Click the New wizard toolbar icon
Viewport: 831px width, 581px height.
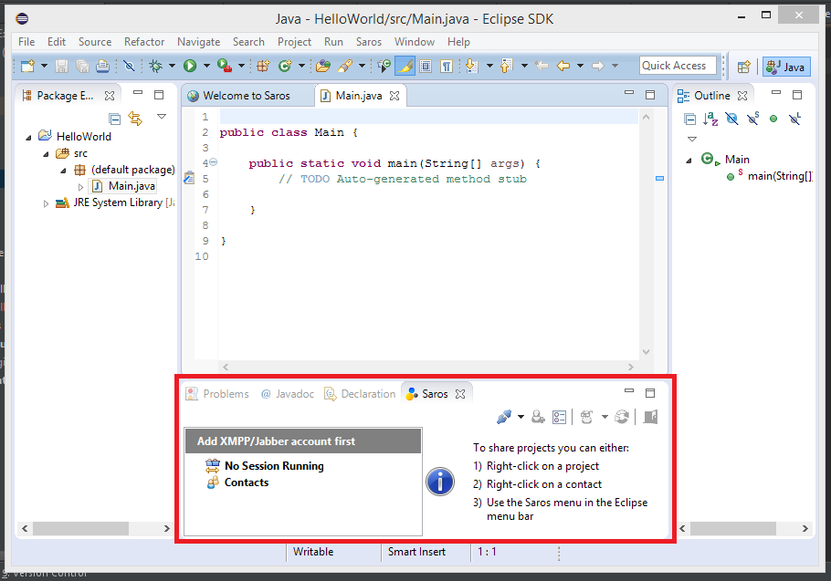point(27,67)
